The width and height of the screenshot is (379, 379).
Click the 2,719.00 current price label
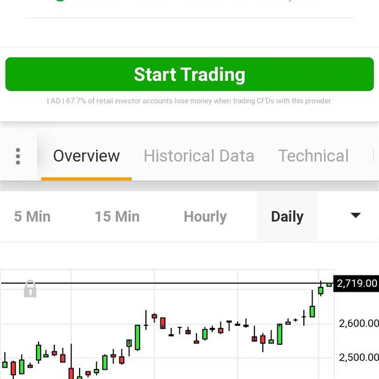[356, 283]
